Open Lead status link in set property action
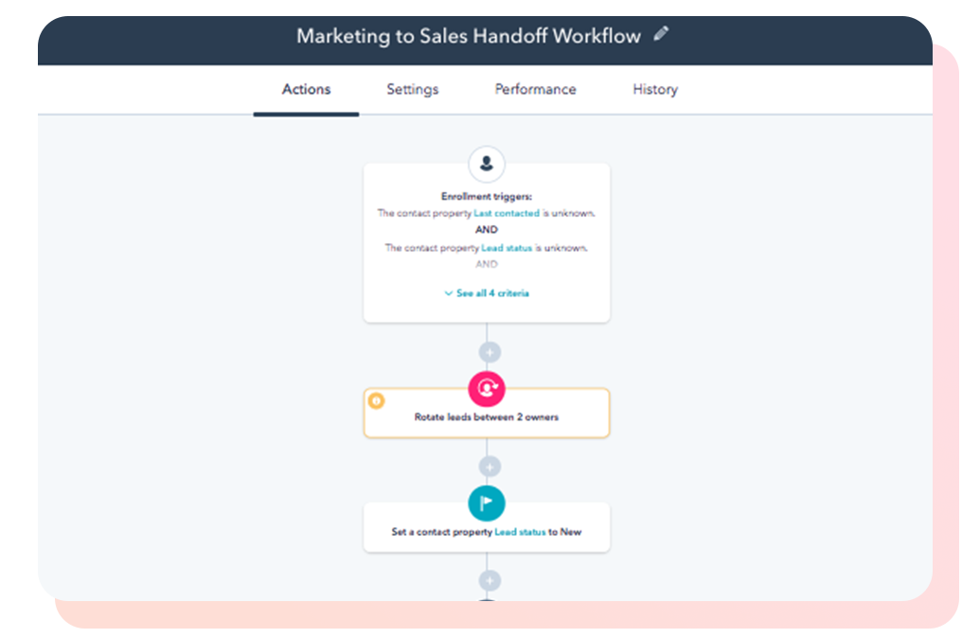The width and height of the screenshot is (962, 638). point(520,532)
